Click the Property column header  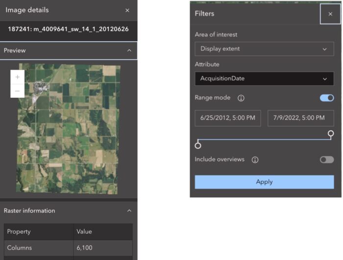[x=39, y=232]
